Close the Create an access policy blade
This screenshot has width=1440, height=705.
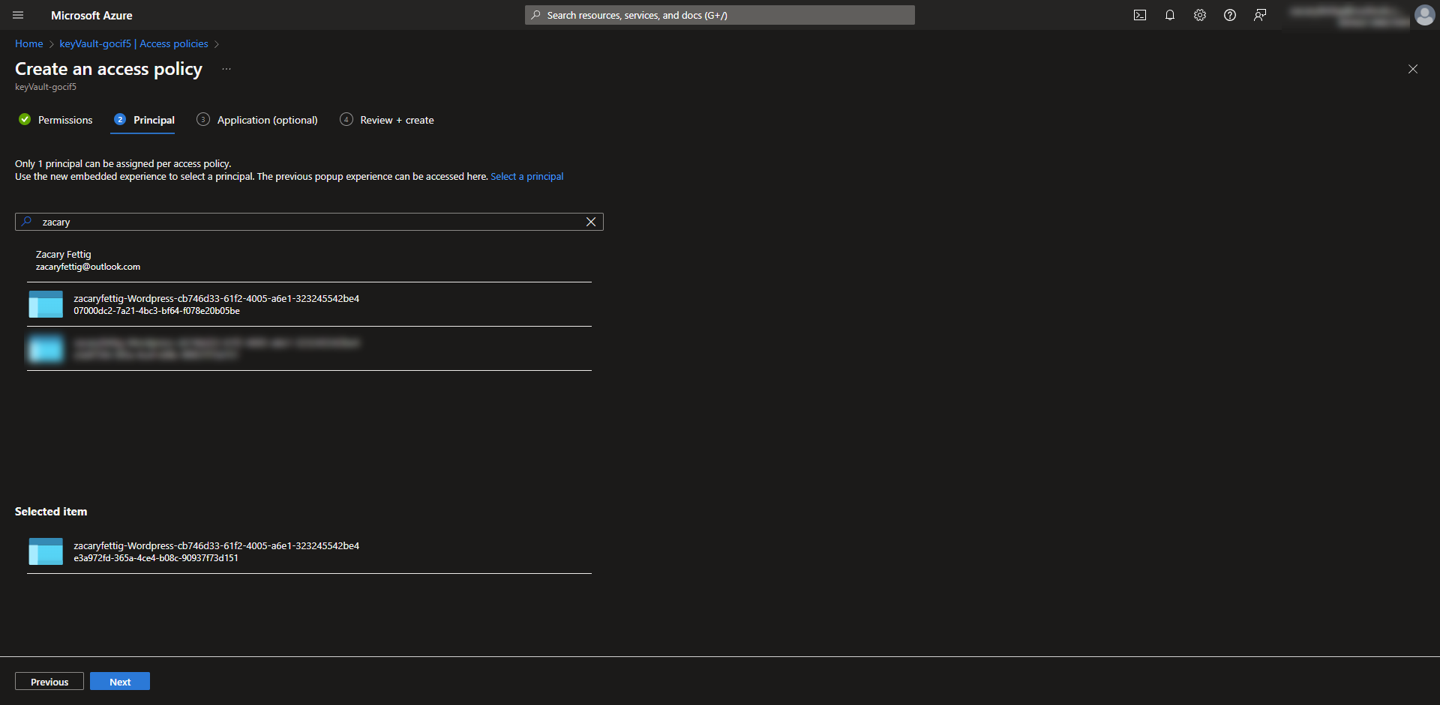[1413, 69]
